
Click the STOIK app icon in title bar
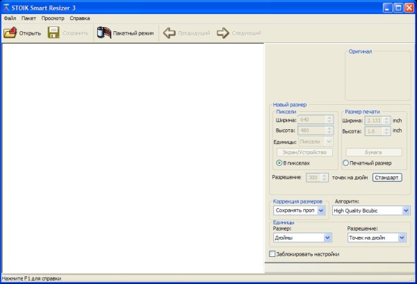pyautogui.click(x=6, y=8)
